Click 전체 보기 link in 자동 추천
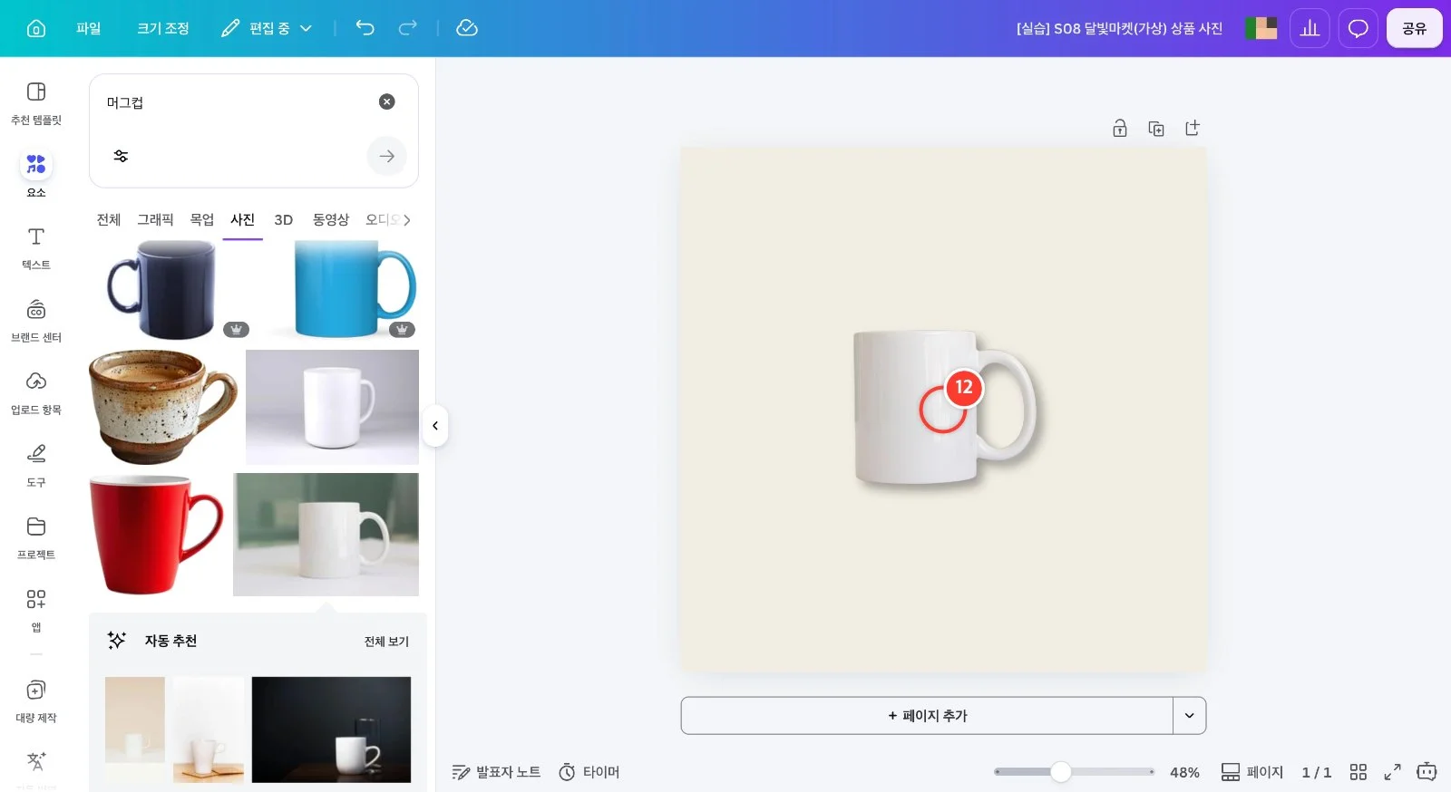The width and height of the screenshot is (1451, 792). tap(386, 642)
